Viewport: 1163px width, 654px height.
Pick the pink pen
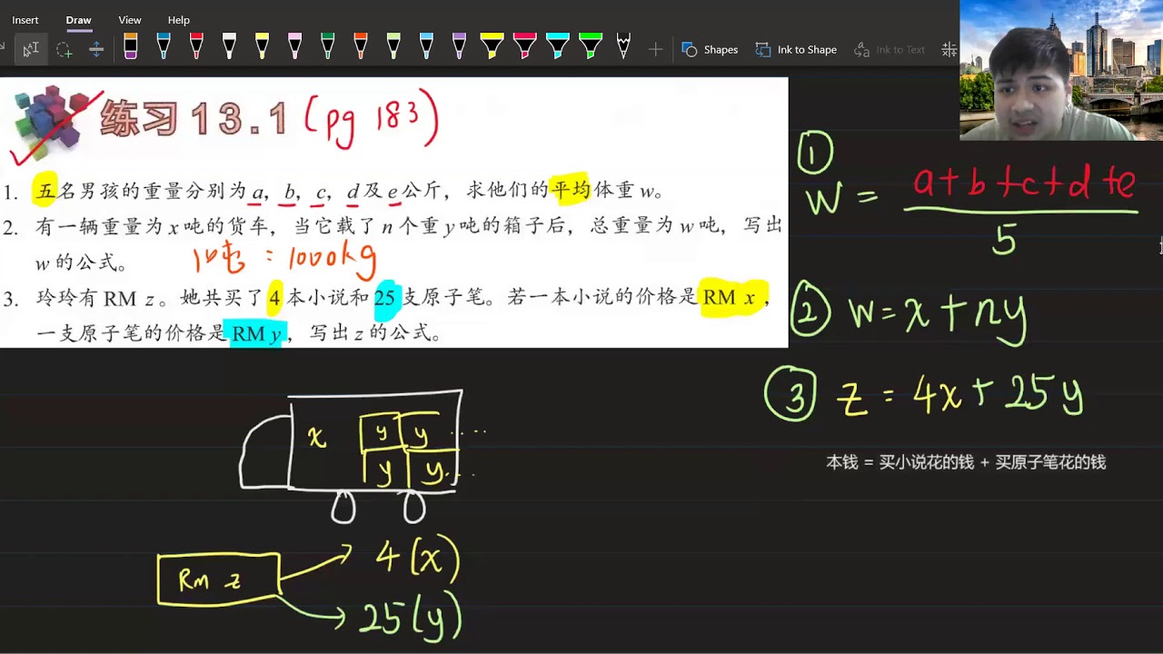click(x=294, y=46)
